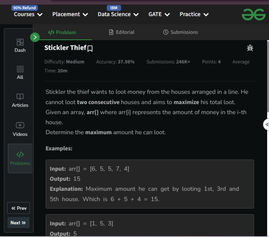The image size is (269, 237).
Task: Click the Submissions: 246K+ text
Action: click(168, 62)
